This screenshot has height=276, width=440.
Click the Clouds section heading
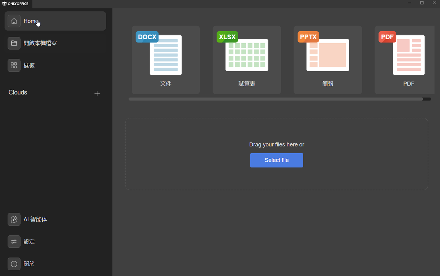(18, 92)
